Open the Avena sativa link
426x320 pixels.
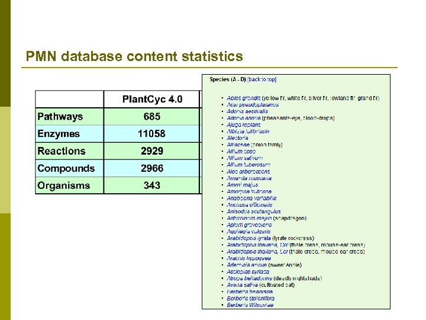[x=242, y=285]
